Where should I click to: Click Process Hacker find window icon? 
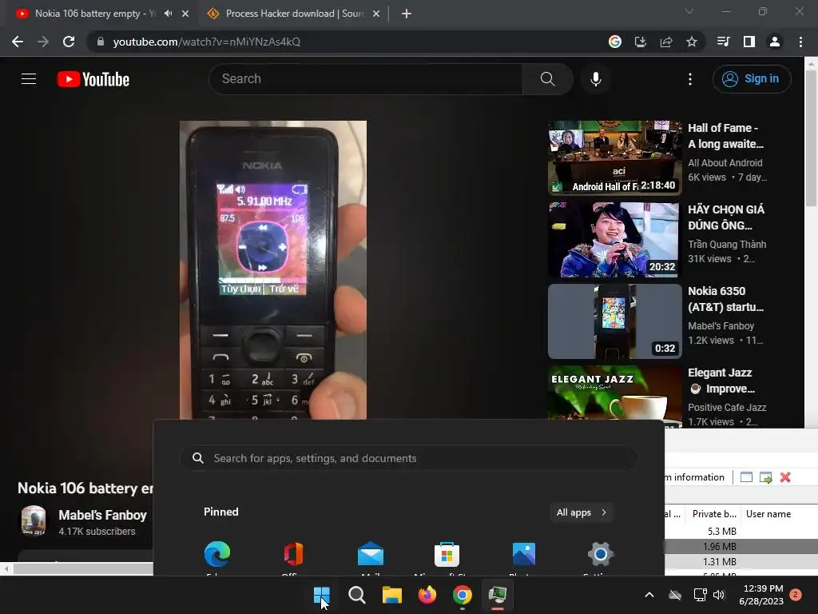[766, 477]
